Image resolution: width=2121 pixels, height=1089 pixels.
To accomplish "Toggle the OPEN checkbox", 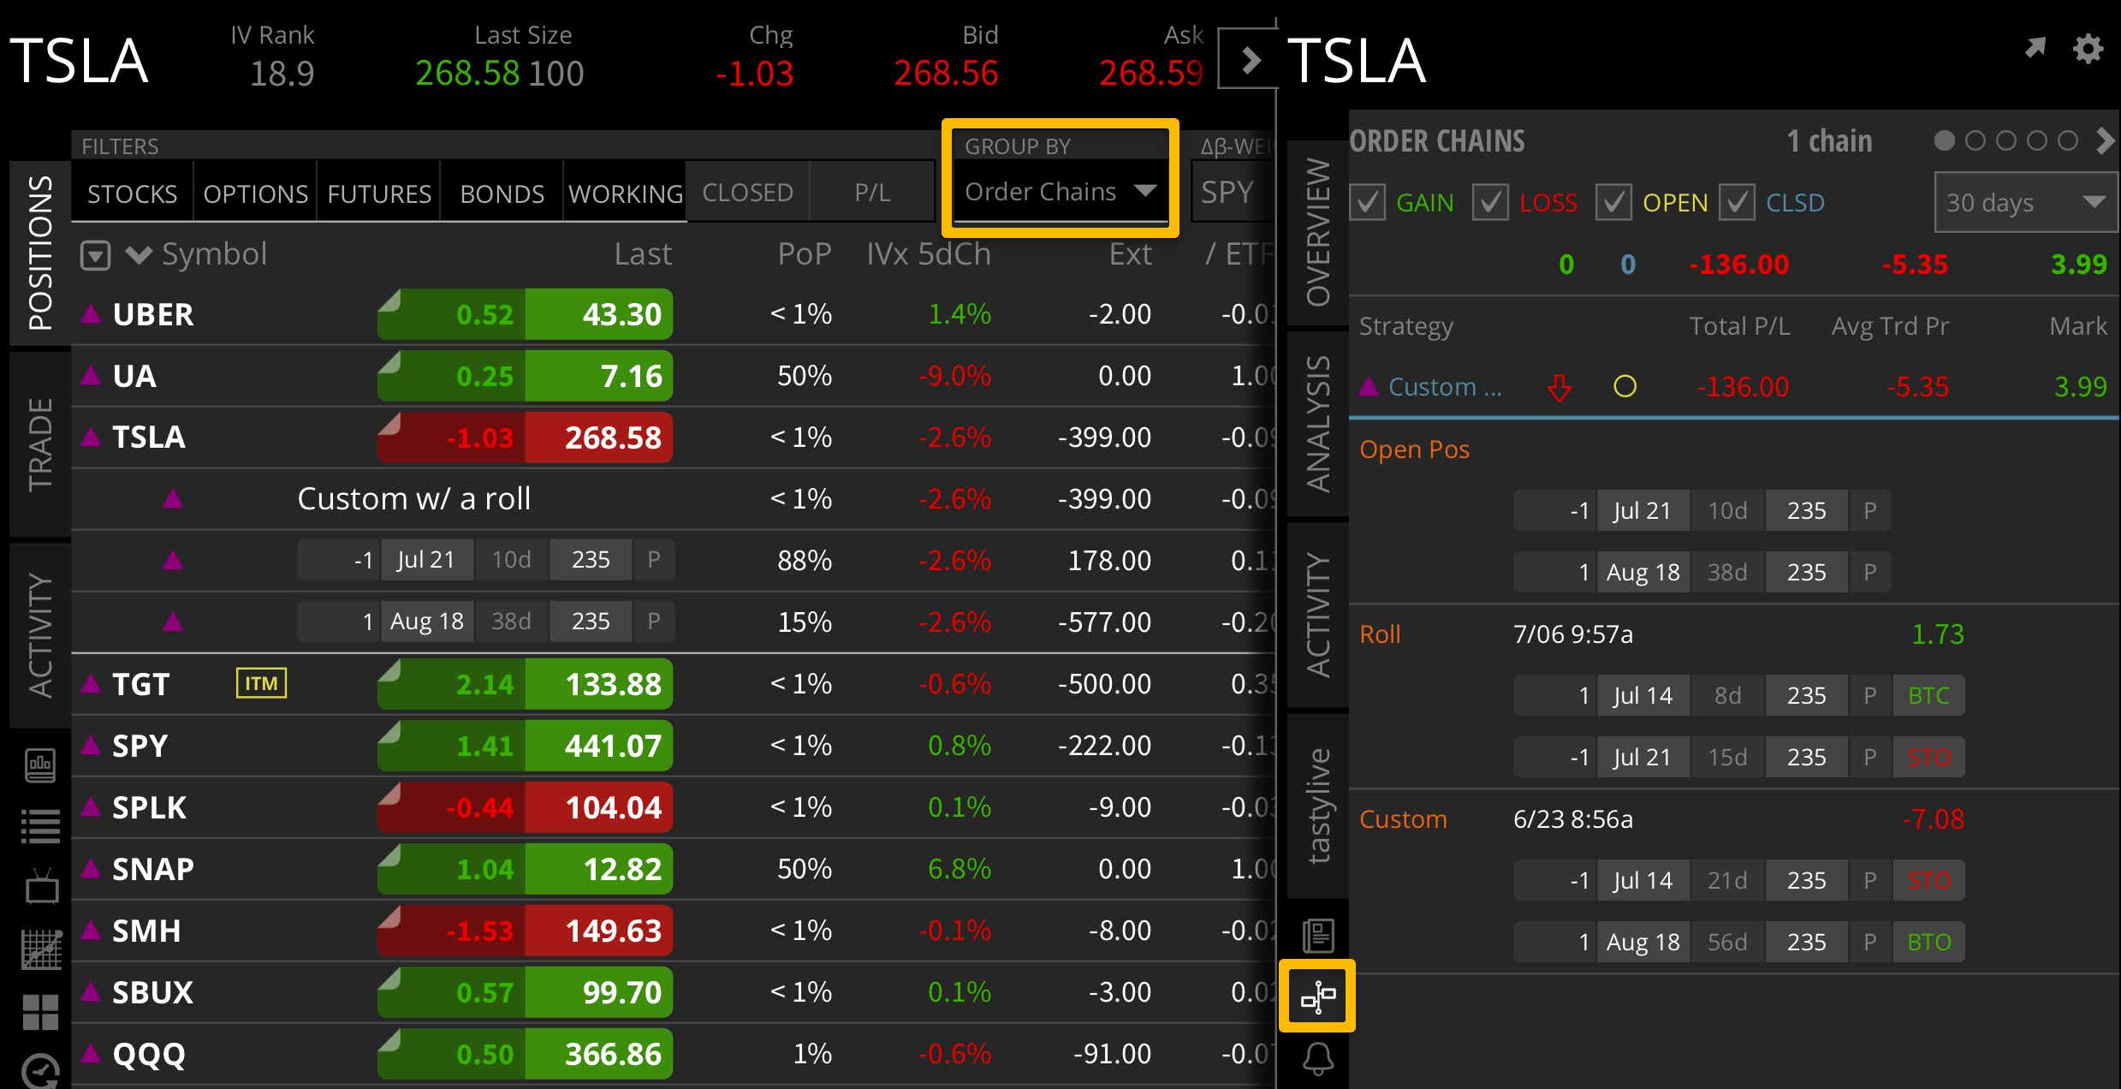I will tap(1613, 202).
